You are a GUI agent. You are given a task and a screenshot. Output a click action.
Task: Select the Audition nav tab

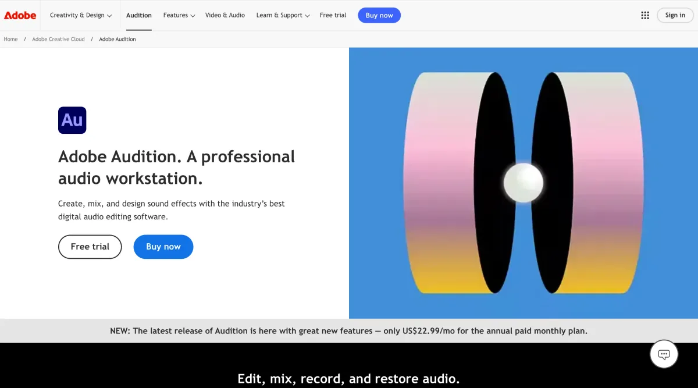139,15
